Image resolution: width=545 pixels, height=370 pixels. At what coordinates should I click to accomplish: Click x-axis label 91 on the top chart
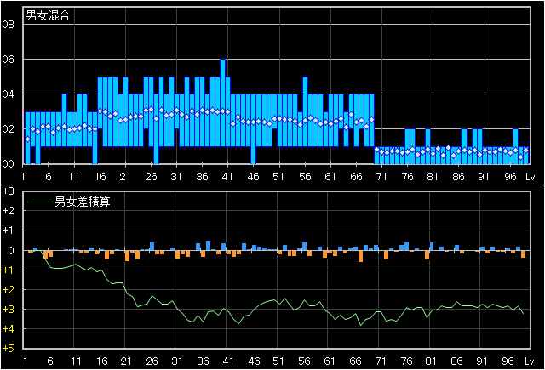(484, 177)
